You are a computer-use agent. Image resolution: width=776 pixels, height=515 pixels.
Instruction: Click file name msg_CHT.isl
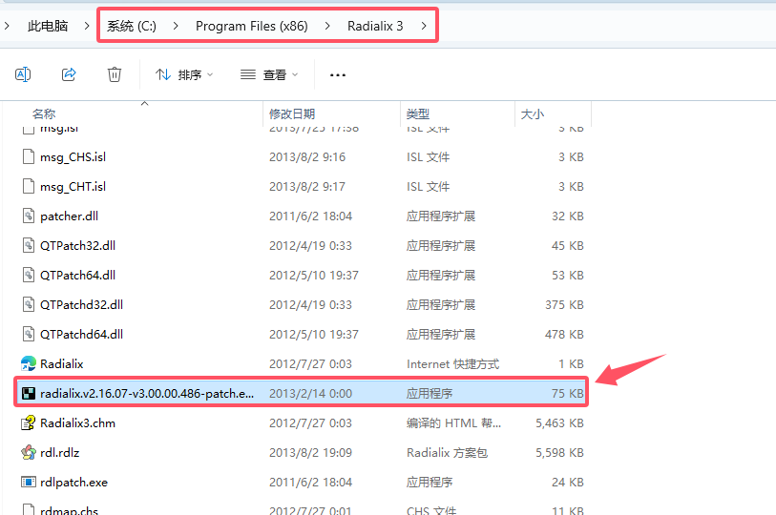(x=73, y=187)
